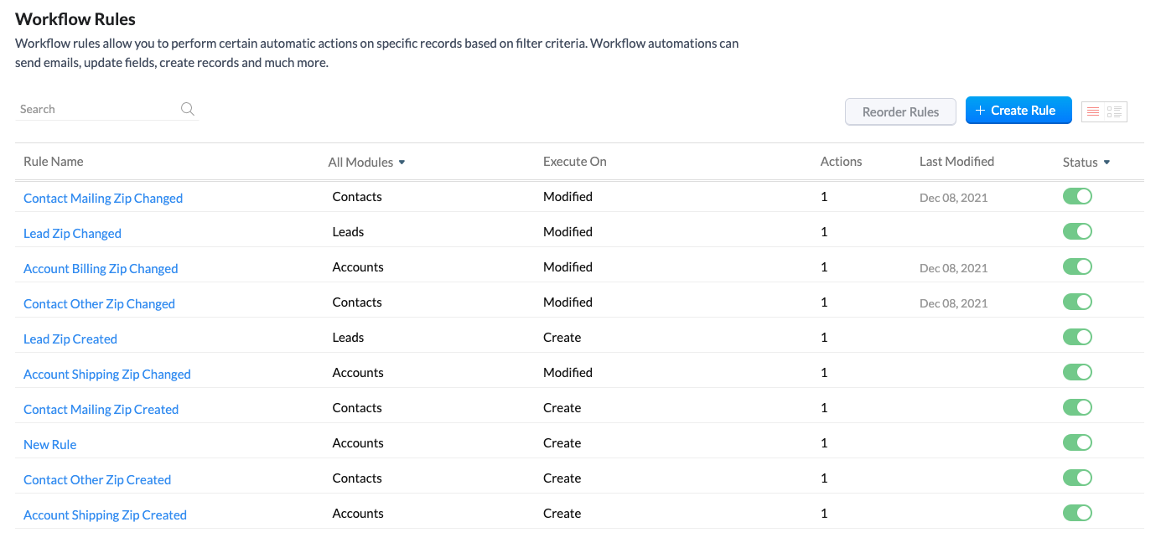Toggle off the Lead Zip Changed rule
The width and height of the screenshot is (1161, 548).
[1077, 232]
